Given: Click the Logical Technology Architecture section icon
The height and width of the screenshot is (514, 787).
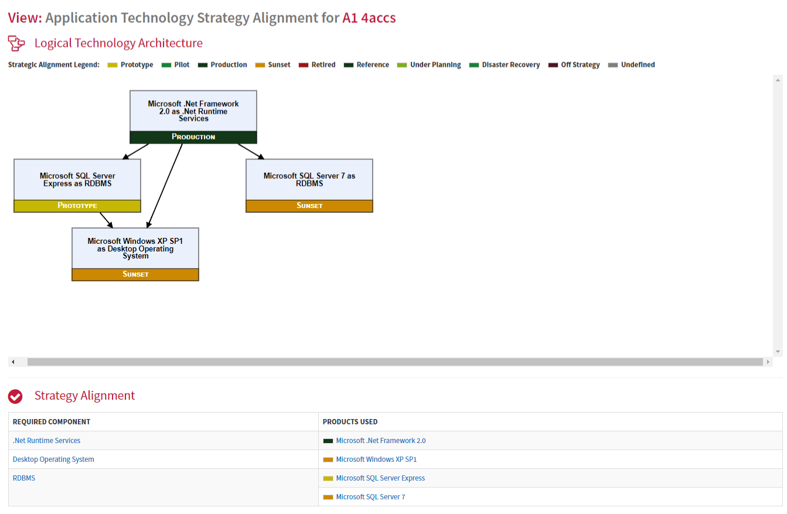Looking at the screenshot, I should click(16, 43).
